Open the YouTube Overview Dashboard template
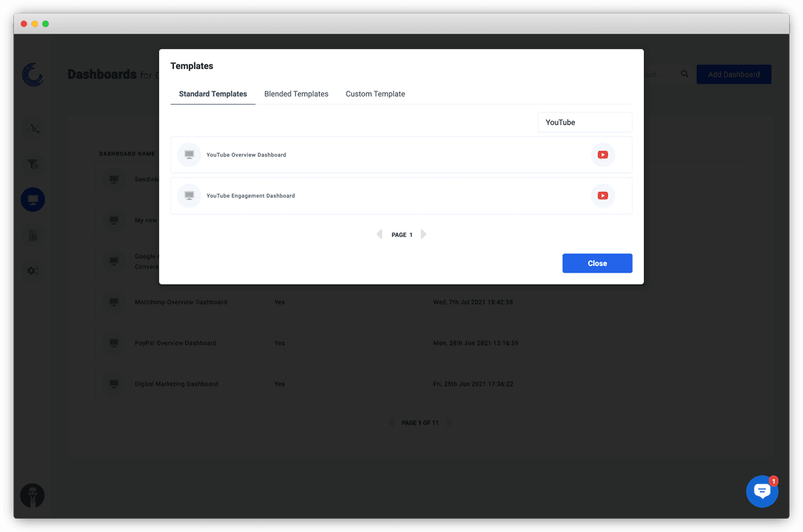 (x=401, y=155)
